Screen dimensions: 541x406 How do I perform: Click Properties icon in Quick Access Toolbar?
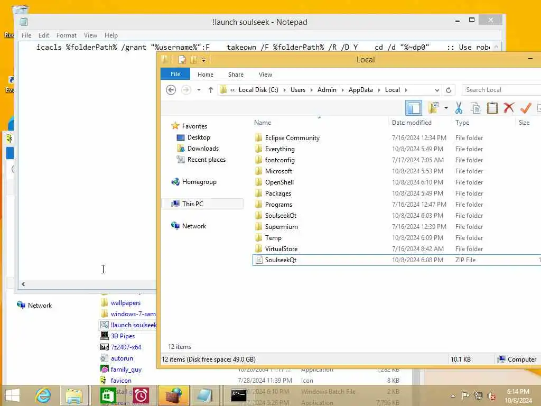click(x=182, y=60)
